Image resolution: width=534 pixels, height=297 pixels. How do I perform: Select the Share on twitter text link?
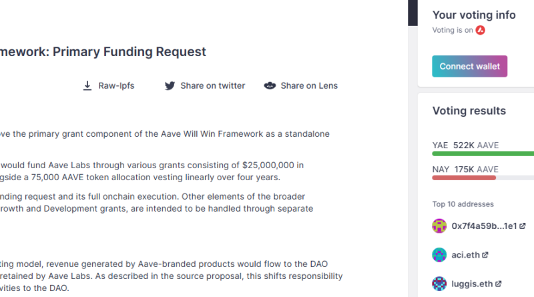(x=212, y=85)
